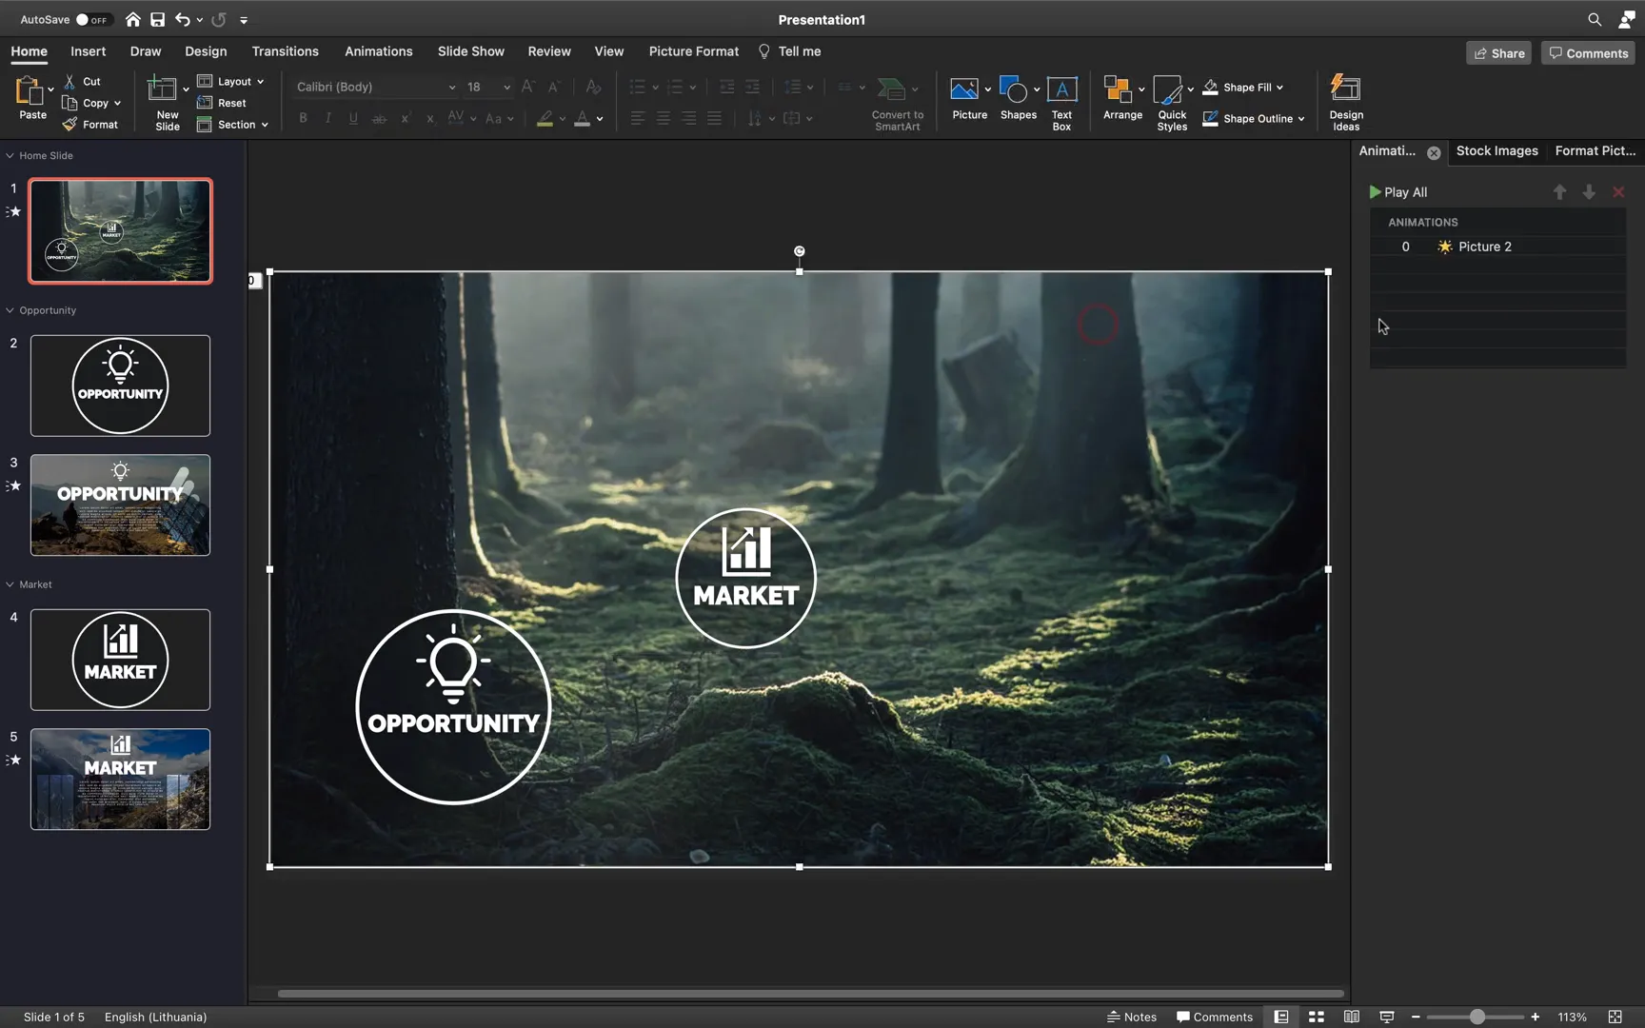The image size is (1645, 1028).
Task: Open the Transitions tab
Action: tap(285, 51)
